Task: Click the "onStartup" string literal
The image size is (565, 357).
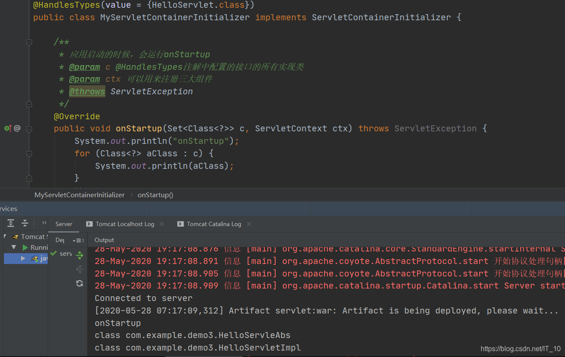Action: [201, 141]
